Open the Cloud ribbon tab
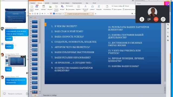173x97 pixels. (x=94, y=3)
